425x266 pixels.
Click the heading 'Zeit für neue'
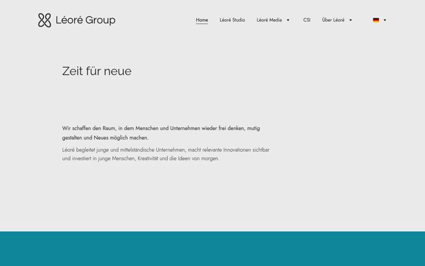coord(97,71)
